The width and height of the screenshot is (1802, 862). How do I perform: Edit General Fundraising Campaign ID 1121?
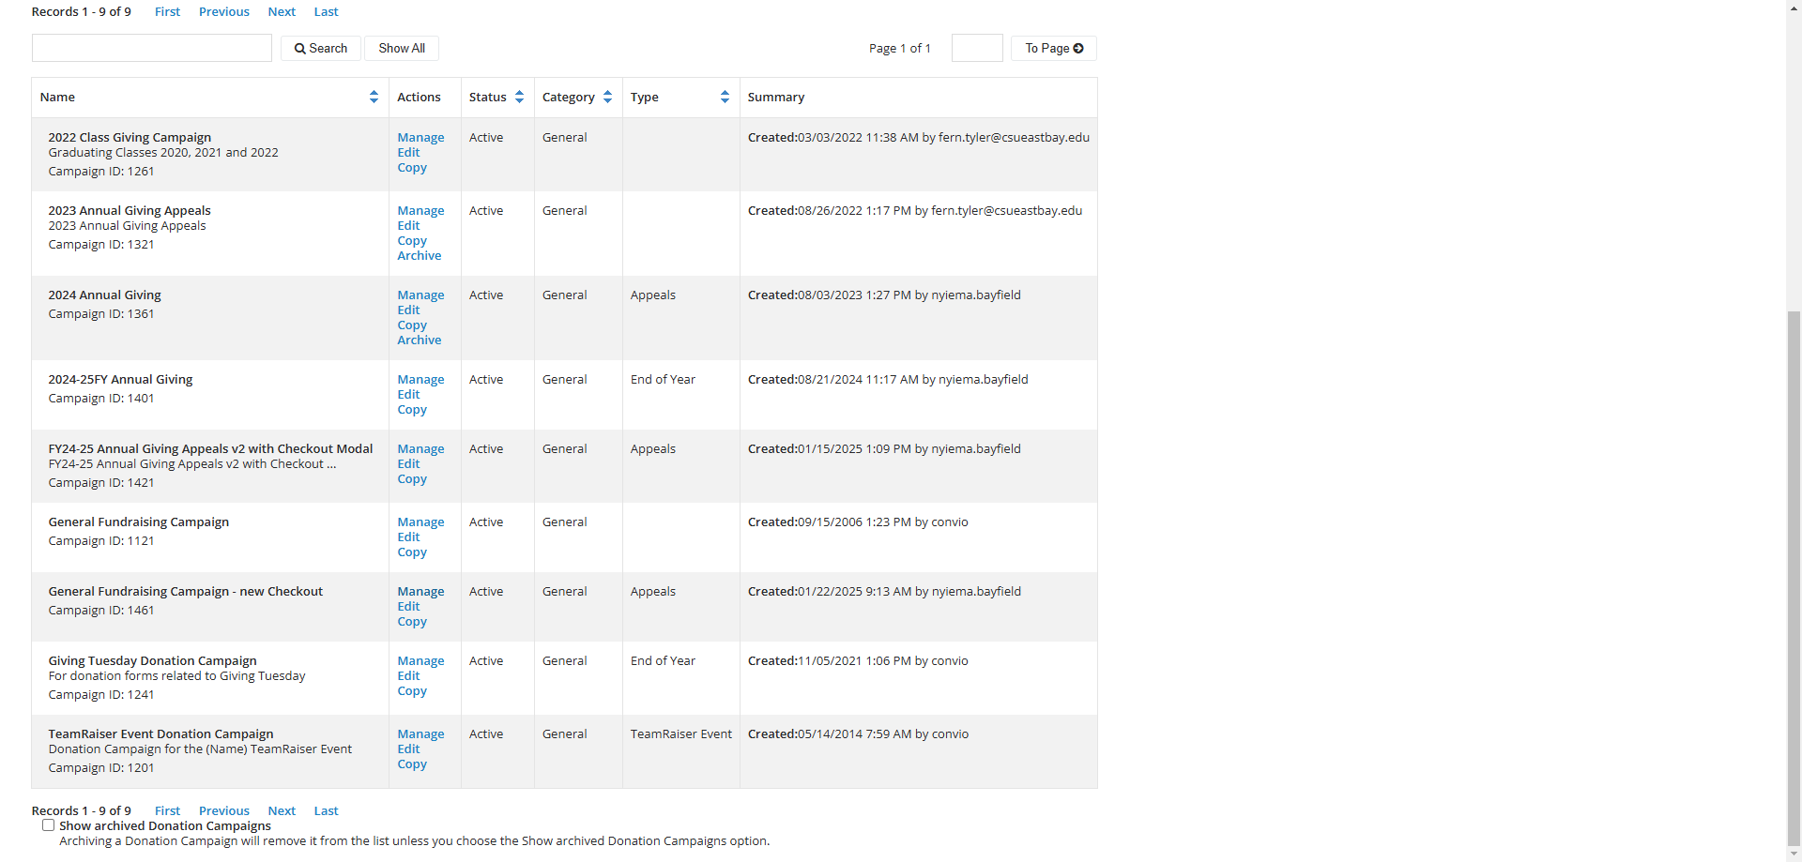408,537
